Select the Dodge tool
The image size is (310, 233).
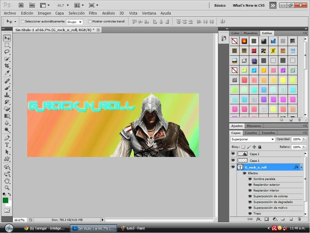pyautogui.click(x=7, y=130)
